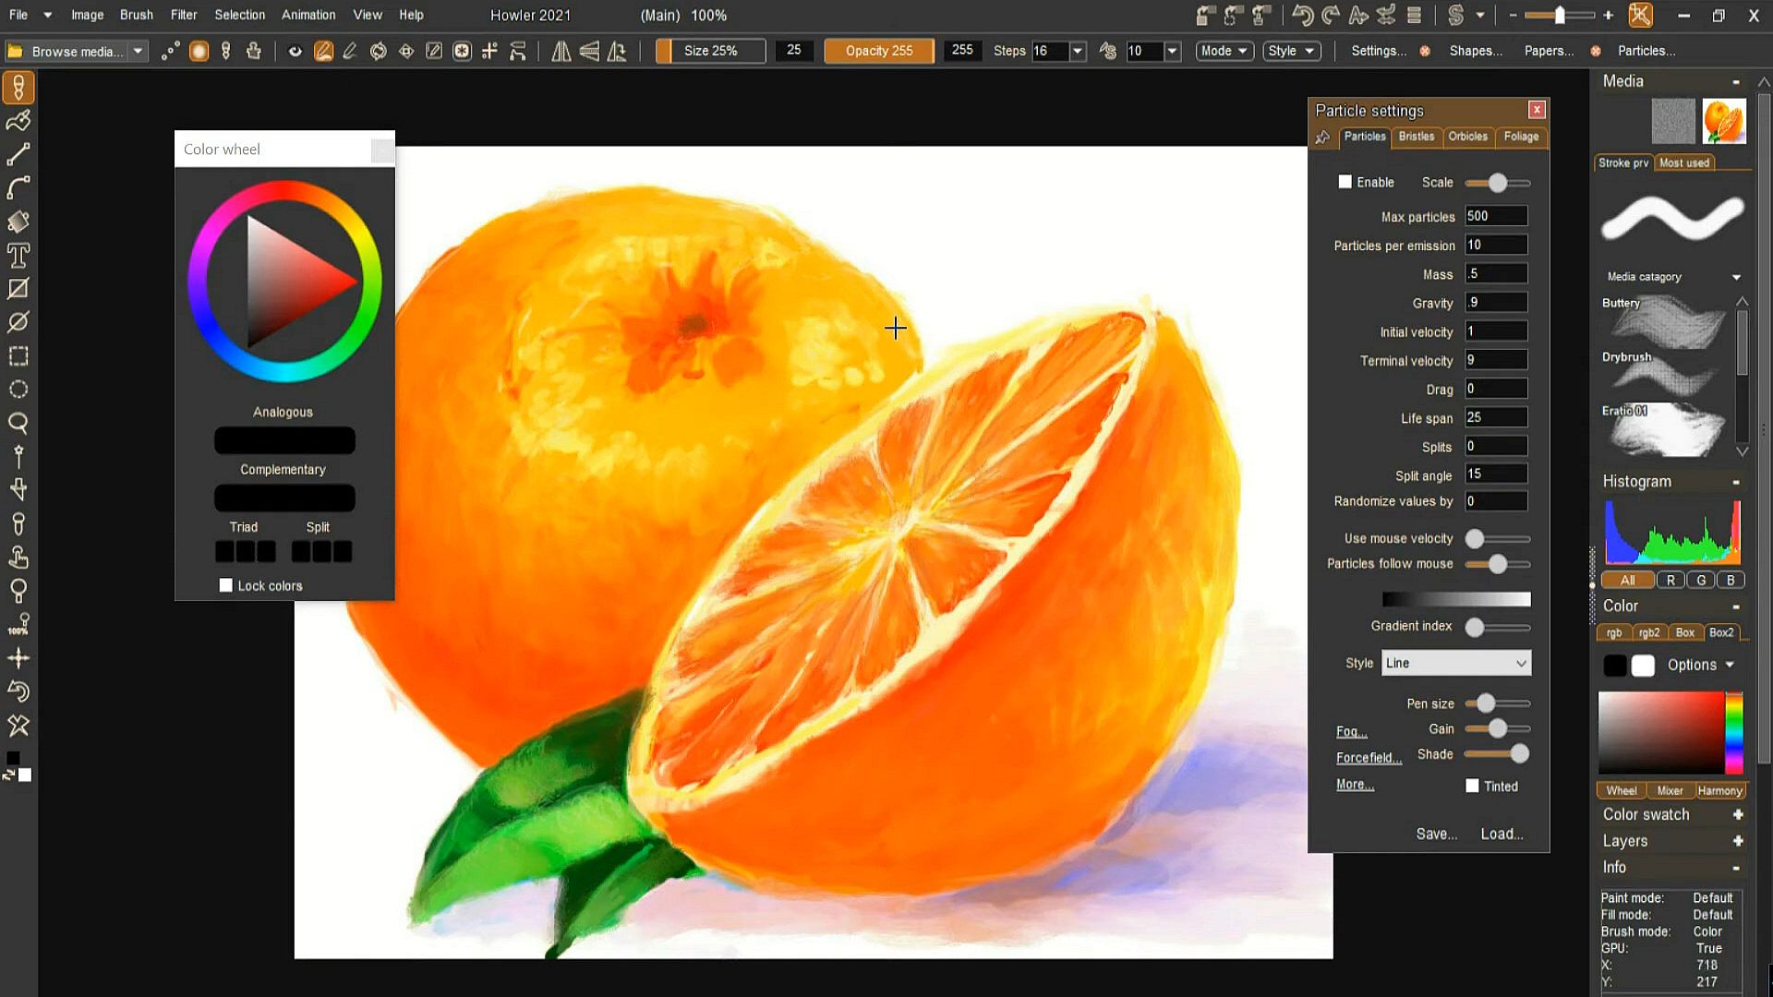
Task: Click the pin icon in Particle settings
Action: click(1322, 138)
